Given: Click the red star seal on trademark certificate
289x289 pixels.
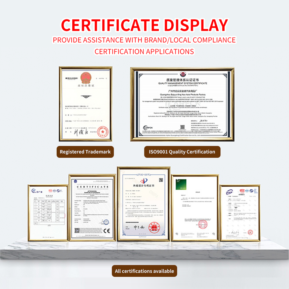Looking at the screenshot, I should pos(103,132).
